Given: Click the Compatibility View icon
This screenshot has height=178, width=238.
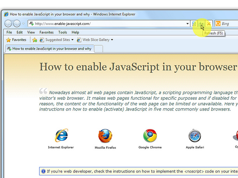Looking at the screenshot, I should pyautogui.click(x=194, y=24).
